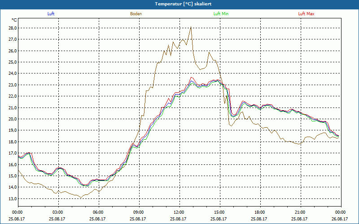Viewport: 359px width, 224px height.
Task: Click the 27,0 y-axis value
Action: coord(13,39)
